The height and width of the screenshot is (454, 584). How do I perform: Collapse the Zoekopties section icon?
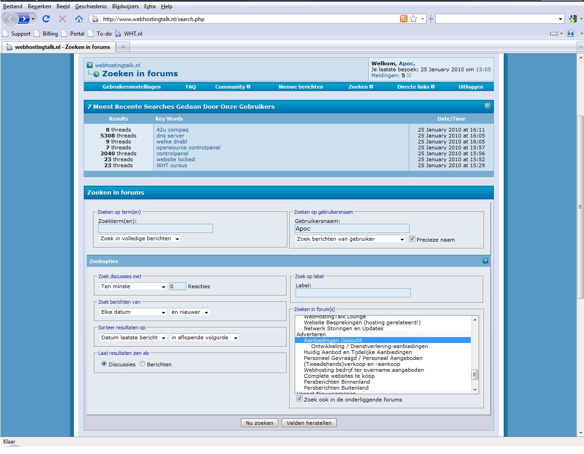[485, 261]
